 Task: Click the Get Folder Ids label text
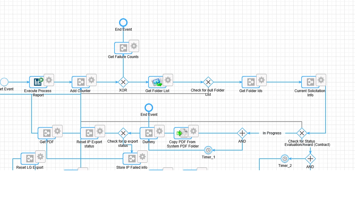tap(251, 91)
